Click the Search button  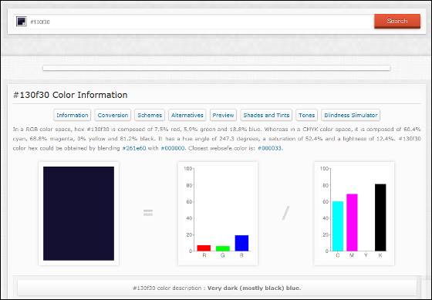[x=397, y=22]
